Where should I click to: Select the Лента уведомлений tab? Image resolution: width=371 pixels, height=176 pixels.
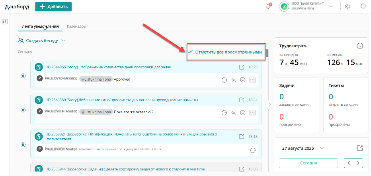40,26
